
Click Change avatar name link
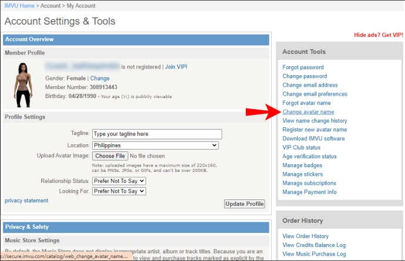(x=308, y=112)
